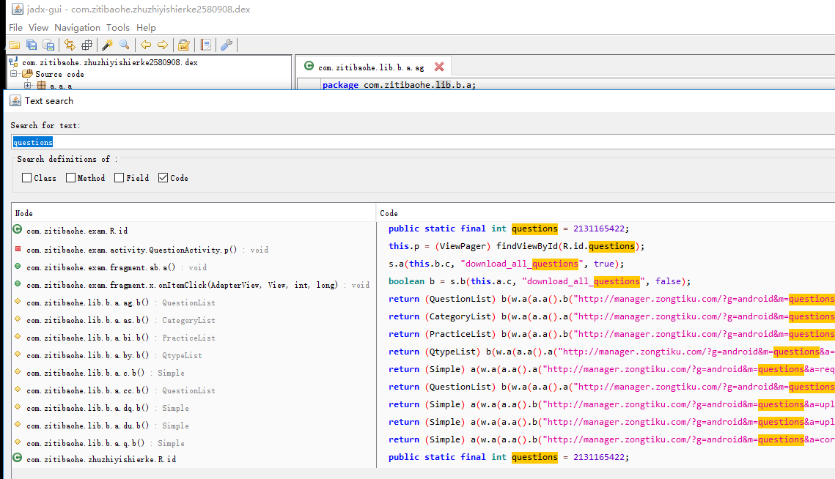Open the Log viewer notebook icon

coord(205,45)
